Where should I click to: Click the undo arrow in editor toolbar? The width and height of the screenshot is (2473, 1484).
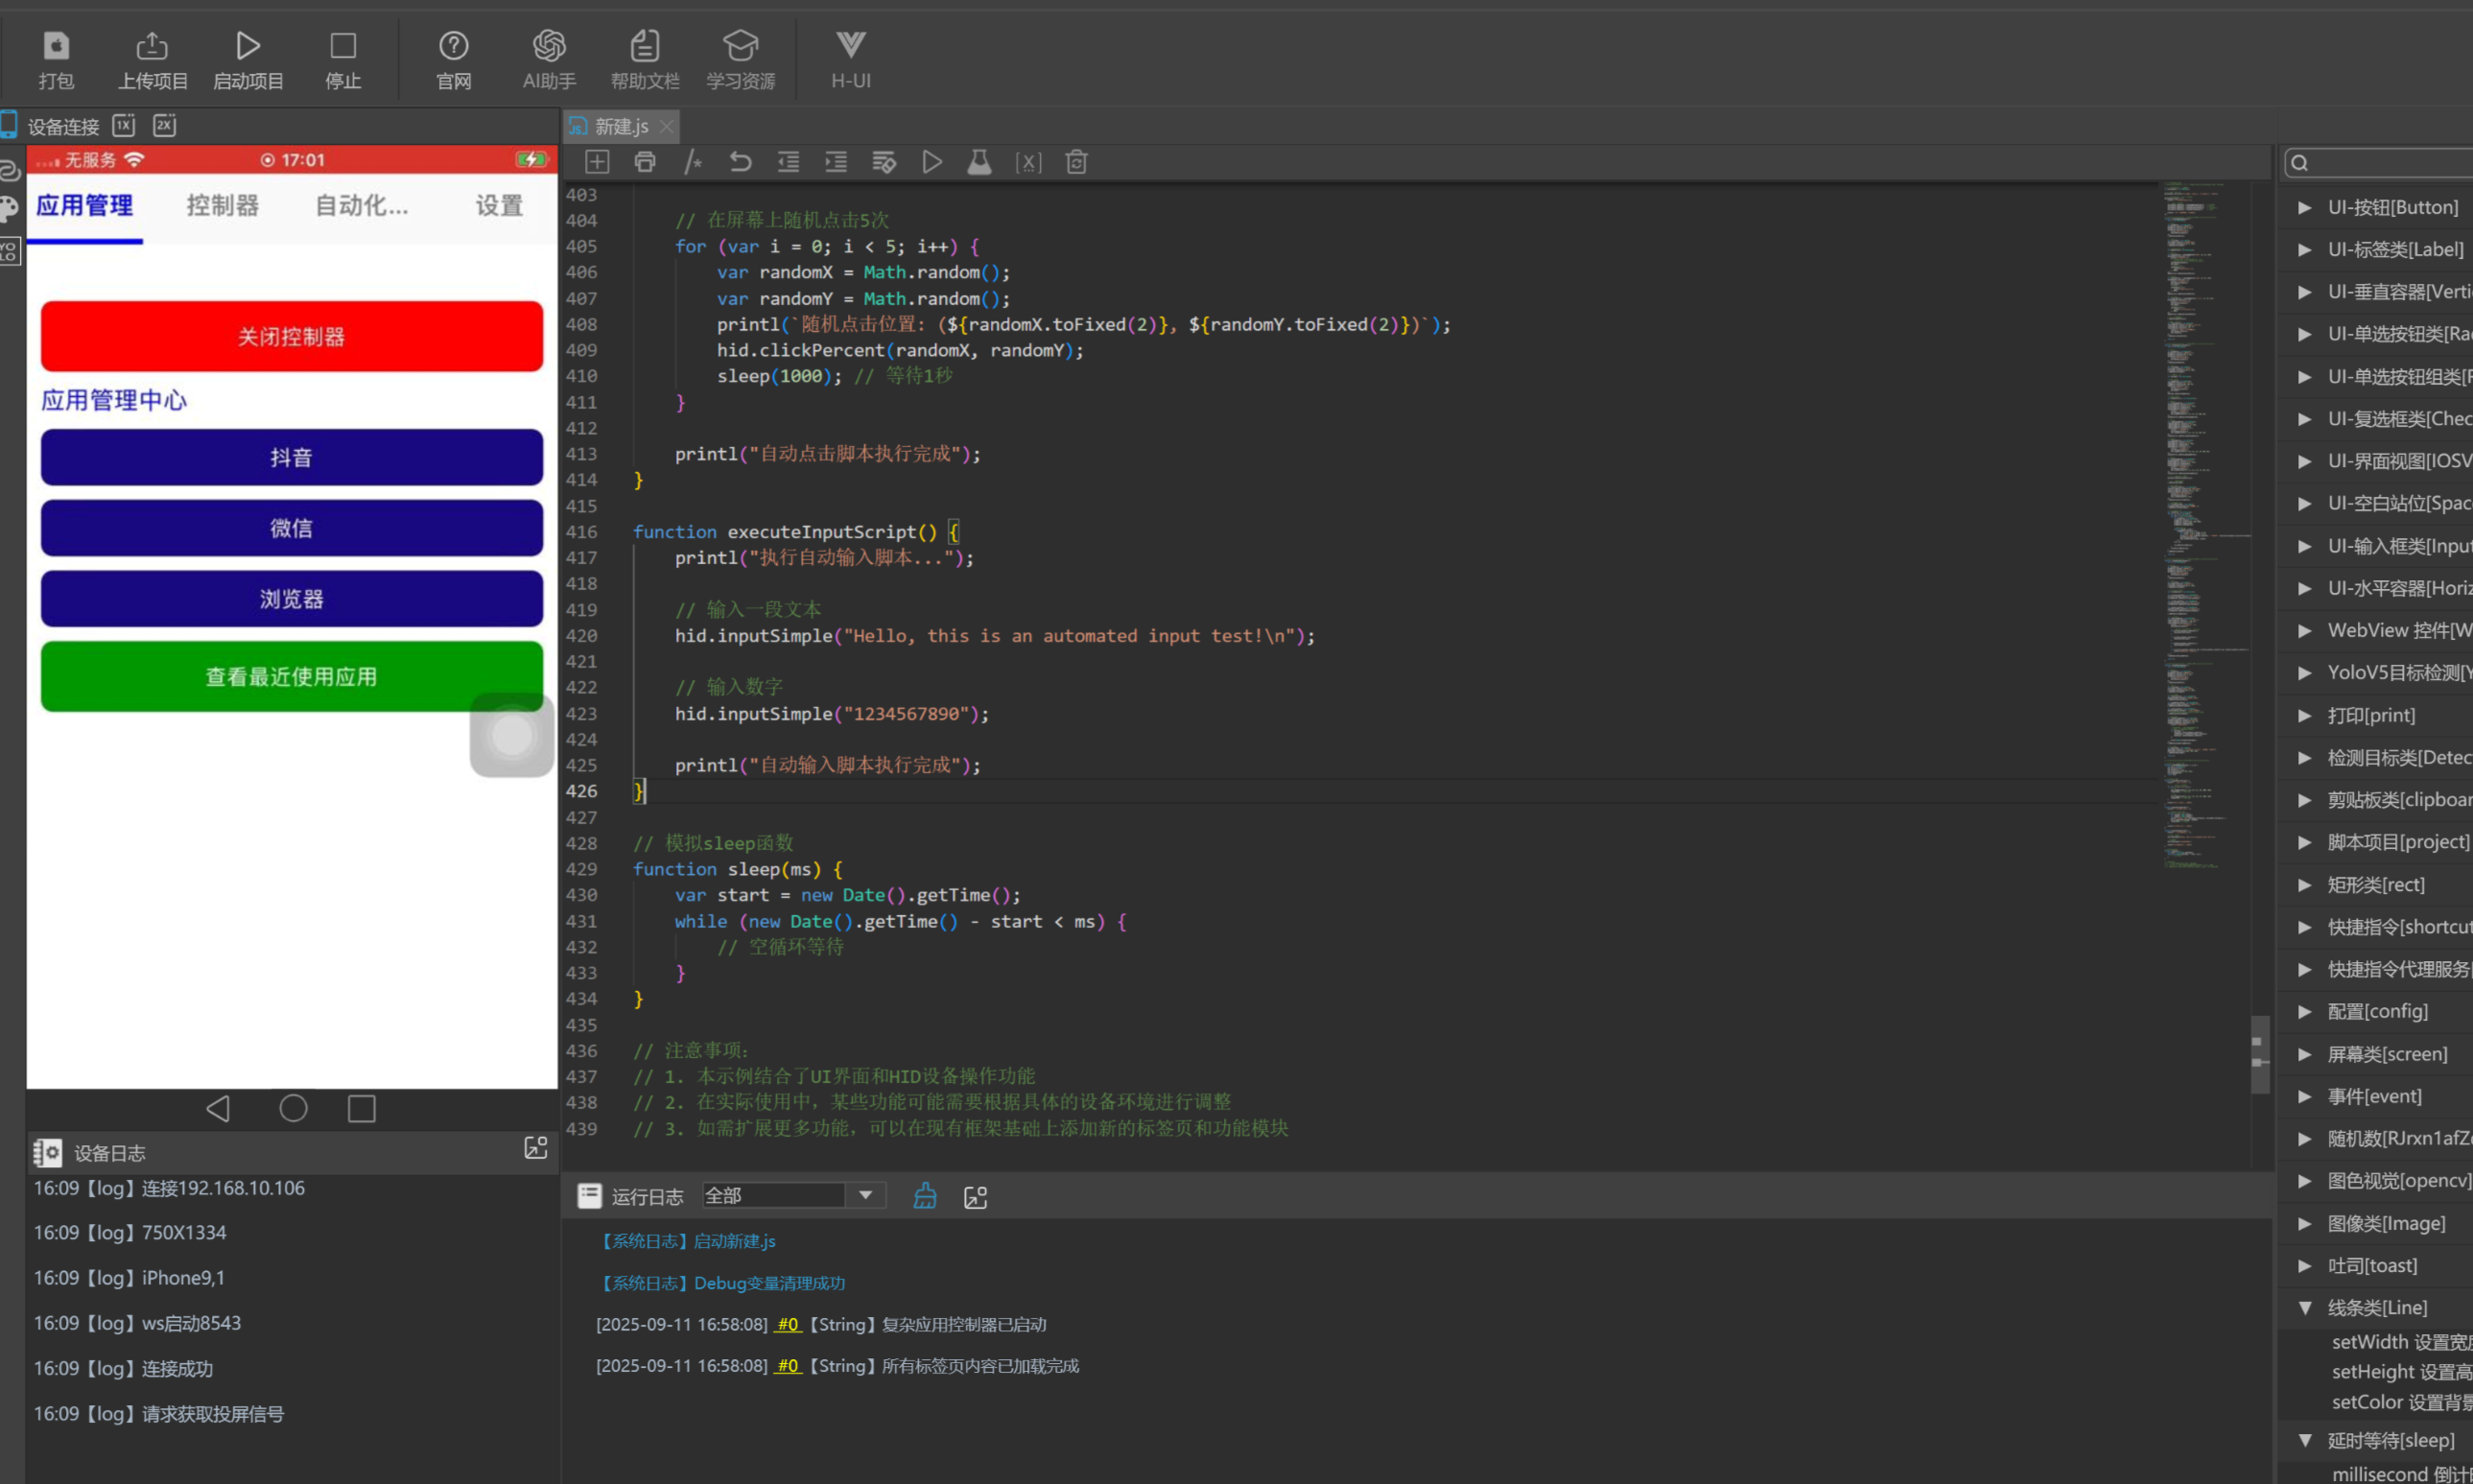tap(740, 162)
